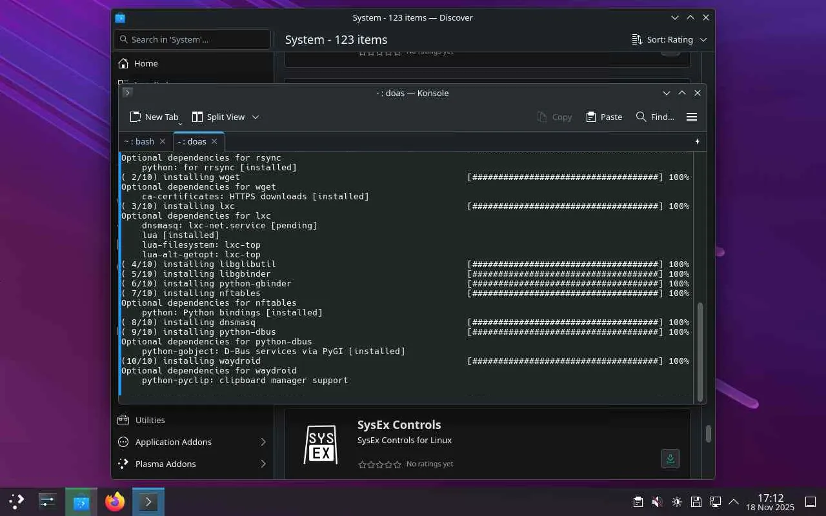The width and height of the screenshot is (826, 516).
Task: Go to Home in Discover sidebar
Action: (x=191, y=63)
